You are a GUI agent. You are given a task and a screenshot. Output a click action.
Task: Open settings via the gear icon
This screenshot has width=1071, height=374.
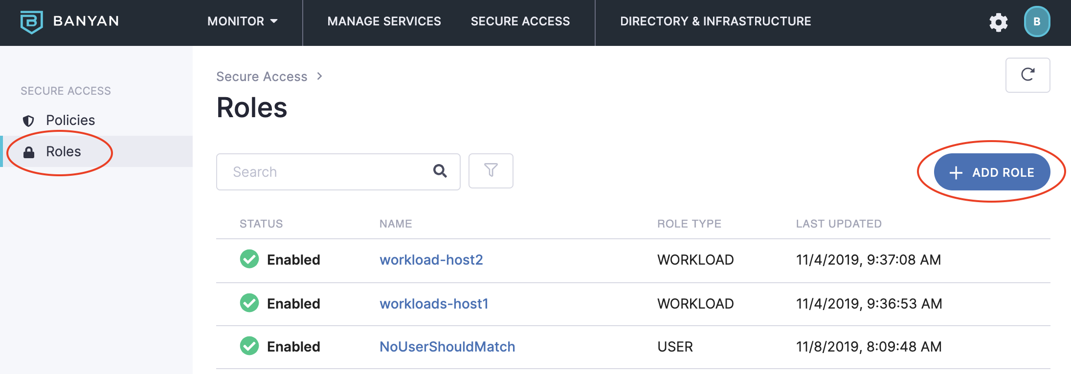[998, 22]
